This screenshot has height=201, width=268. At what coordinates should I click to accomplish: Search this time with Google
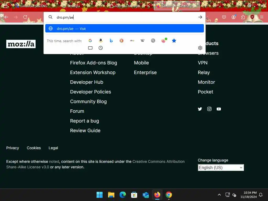tap(90, 41)
